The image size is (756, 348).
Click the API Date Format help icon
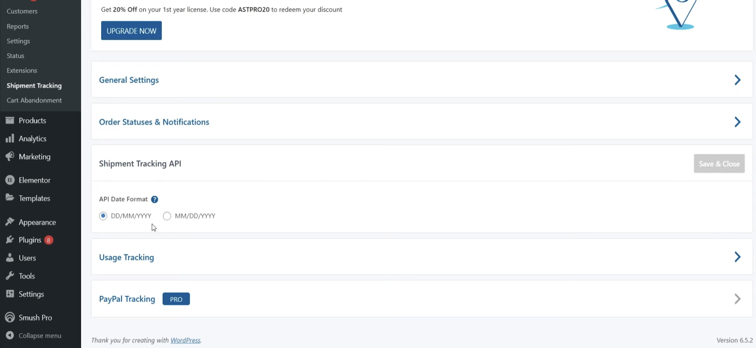coord(154,200)
